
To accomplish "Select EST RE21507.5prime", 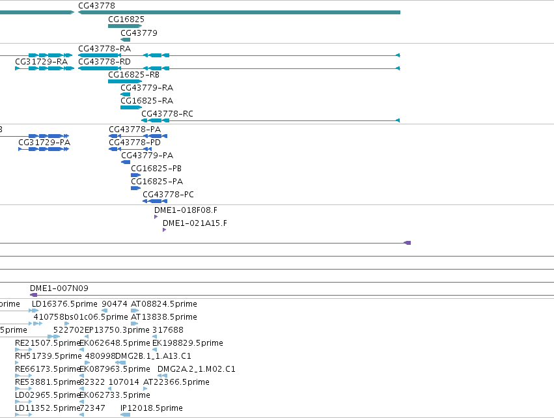I will 48,343.
